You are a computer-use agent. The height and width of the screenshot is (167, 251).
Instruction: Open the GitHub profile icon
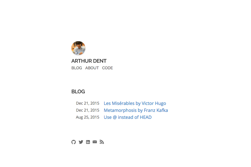[x=73, y=142]
